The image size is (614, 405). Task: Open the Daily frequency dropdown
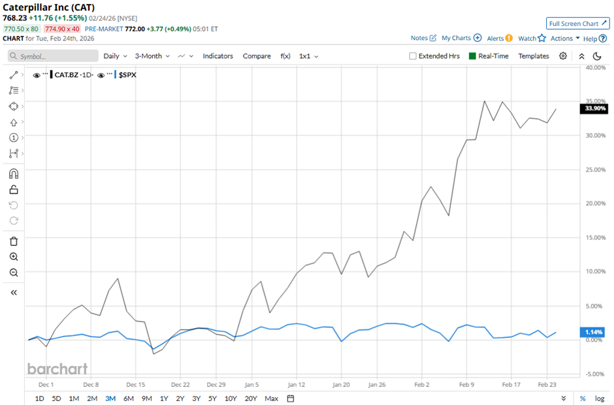pyautogui.click(x=115, y=56)
